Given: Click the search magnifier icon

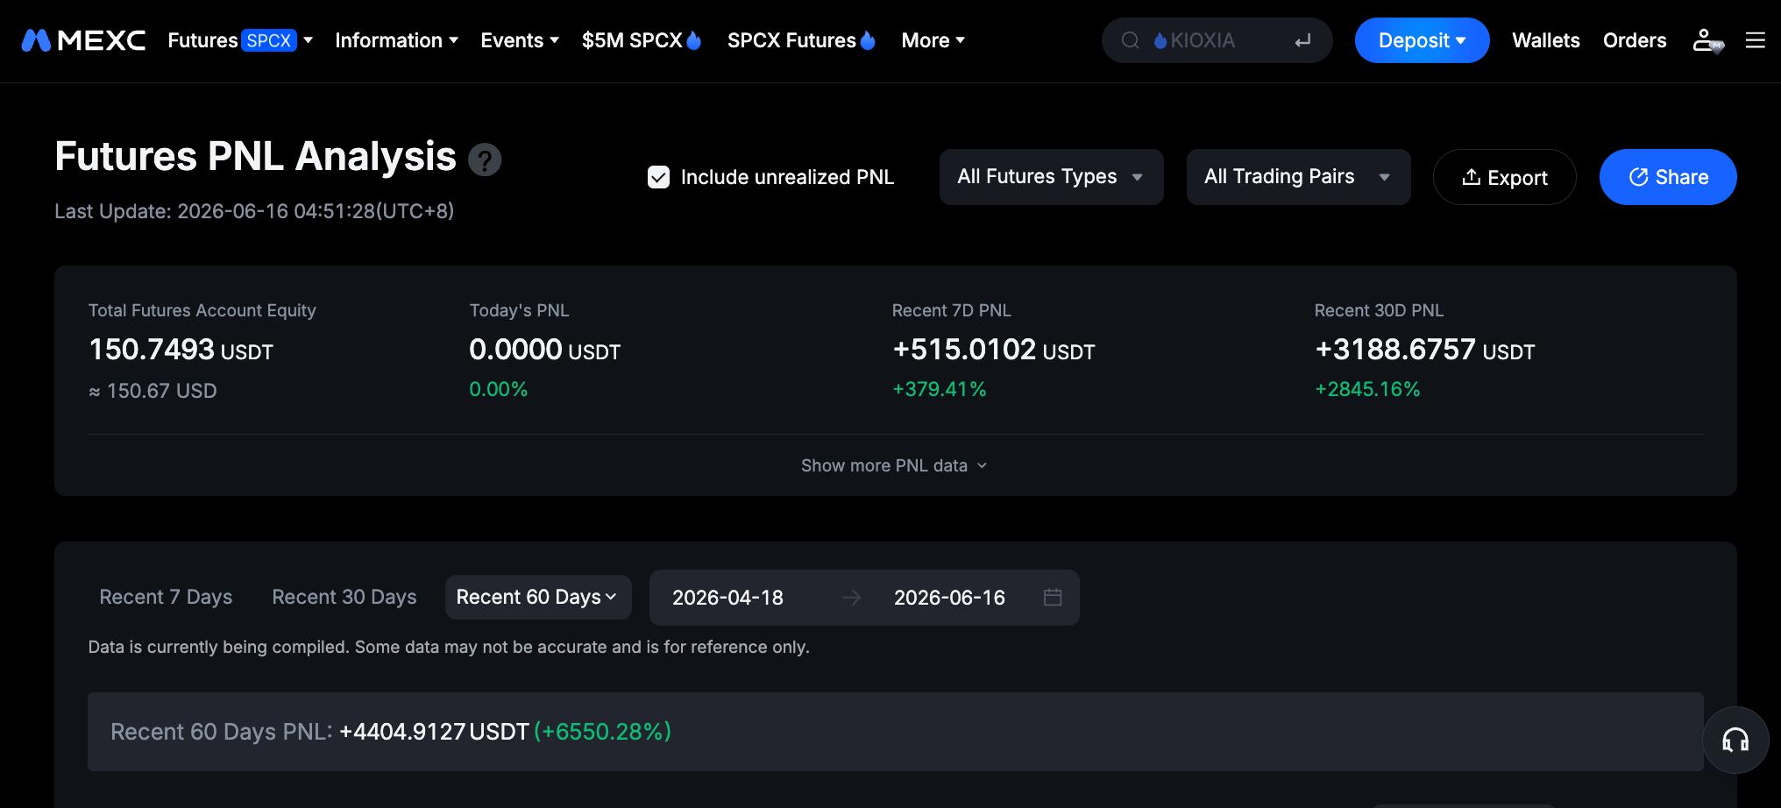Looking at the screenshot, I should coord(1131,40).
